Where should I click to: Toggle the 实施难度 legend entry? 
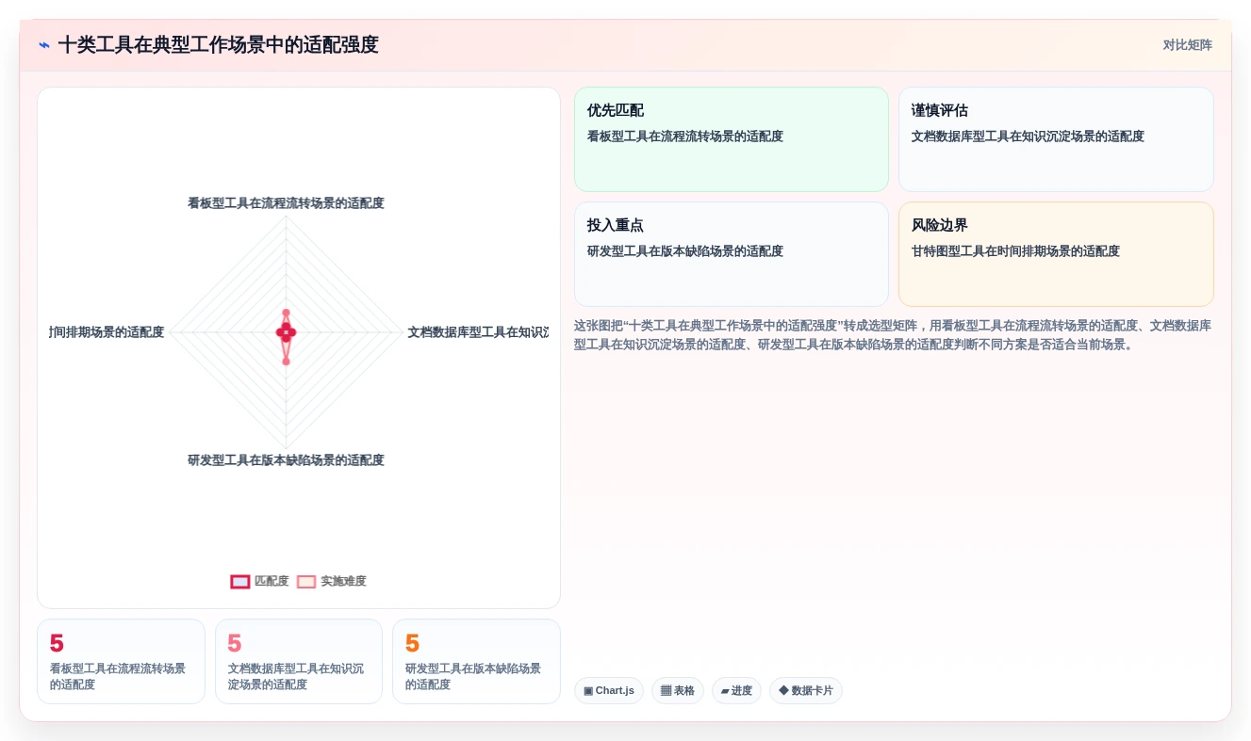331,582
